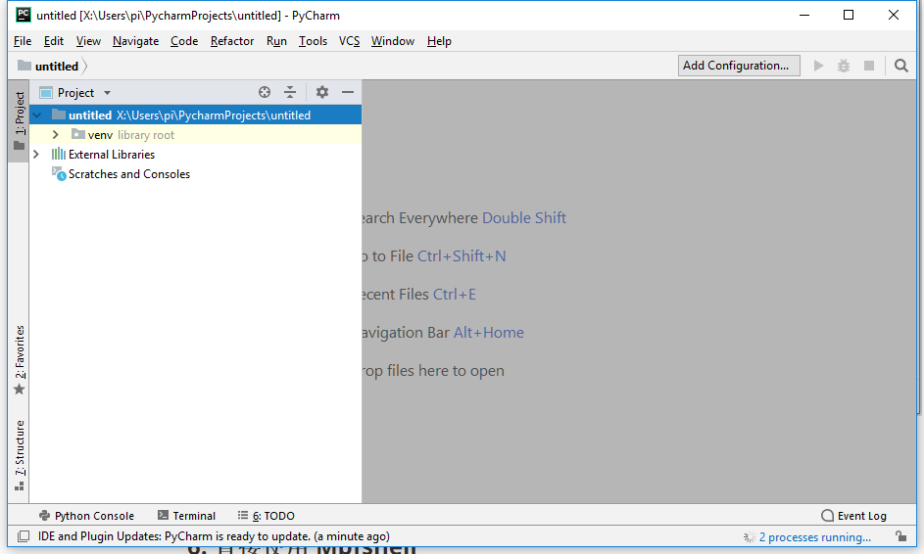Click the Debug bug icon
Screen dimensions: 924x554
point(844,66)
